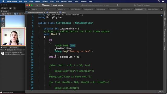The height and width of the screenshot is (94, 167).
Task: Open the Clear options dropdown arrow
Action: tap(5, 50)
